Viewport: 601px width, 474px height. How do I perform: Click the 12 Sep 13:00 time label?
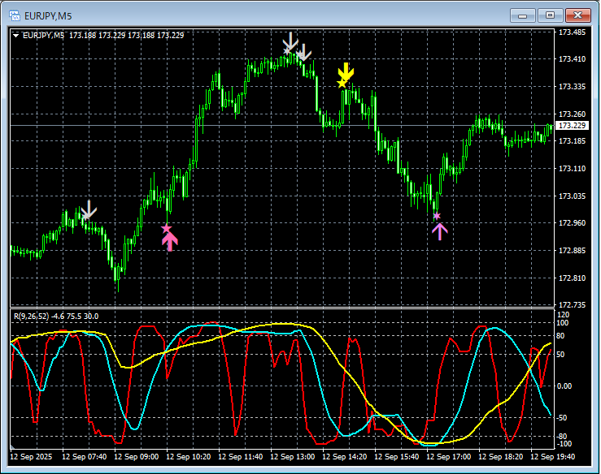(292, 457)
